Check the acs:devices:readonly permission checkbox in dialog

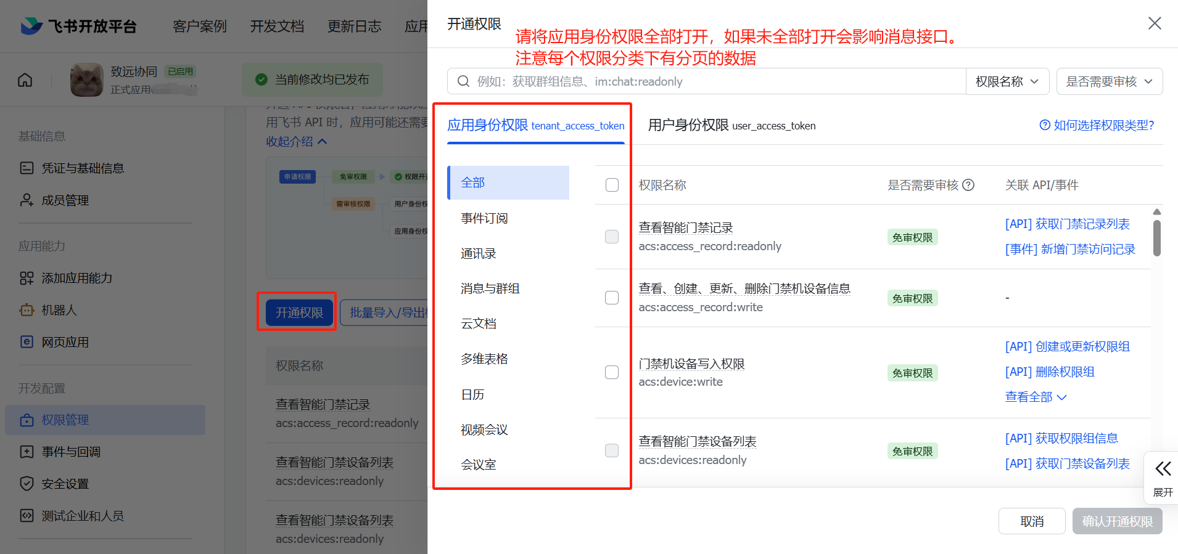point(612,450)
